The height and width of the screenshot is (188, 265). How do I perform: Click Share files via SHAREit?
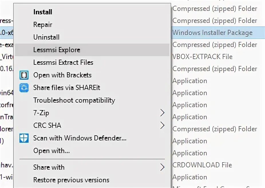pyautogui.click(x=67, y=88)
